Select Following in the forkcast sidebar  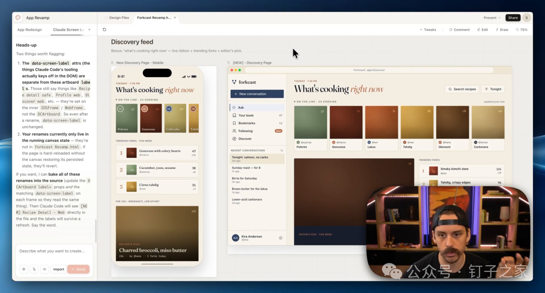pos(257,131)
